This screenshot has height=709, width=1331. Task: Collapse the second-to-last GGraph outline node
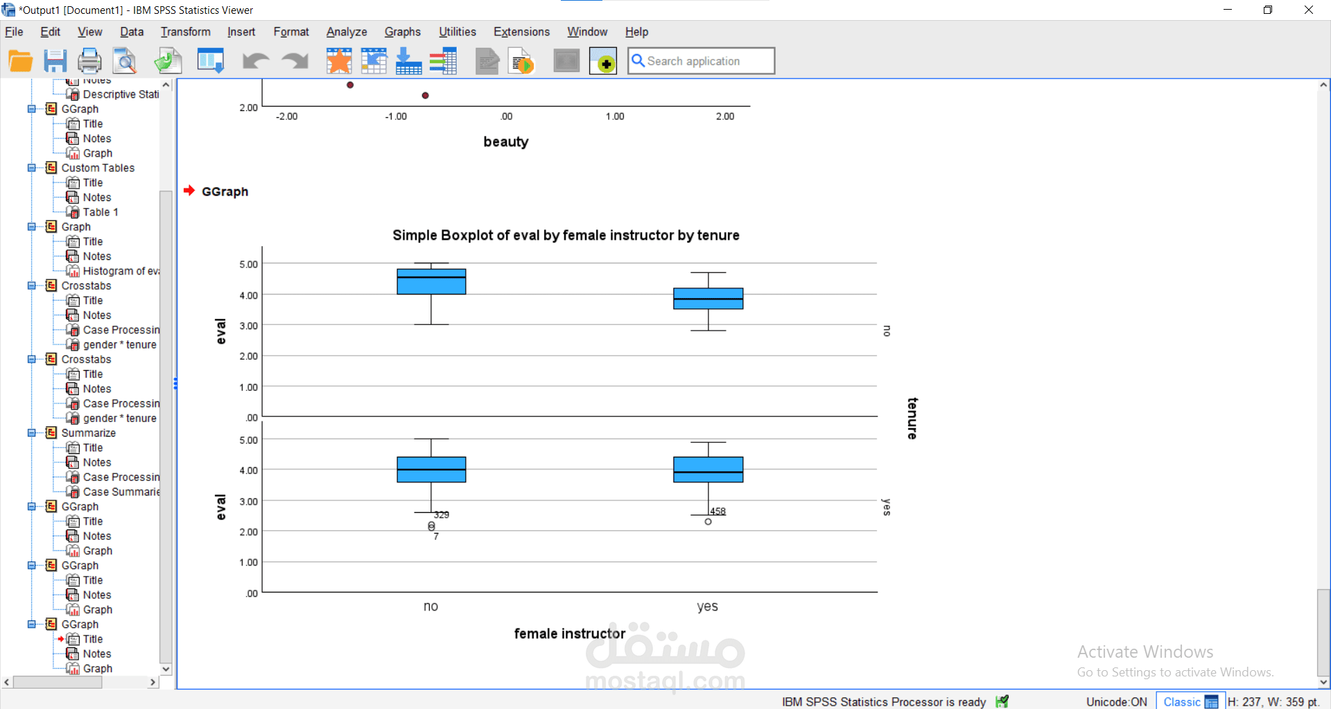coord(31,566)
